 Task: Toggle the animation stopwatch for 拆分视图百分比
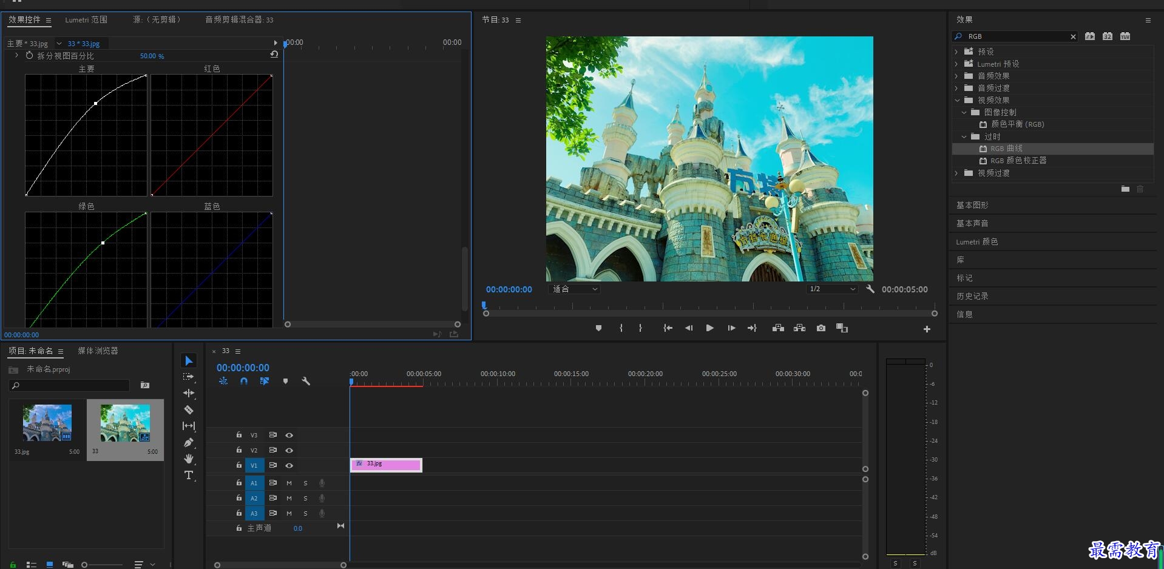29,55
